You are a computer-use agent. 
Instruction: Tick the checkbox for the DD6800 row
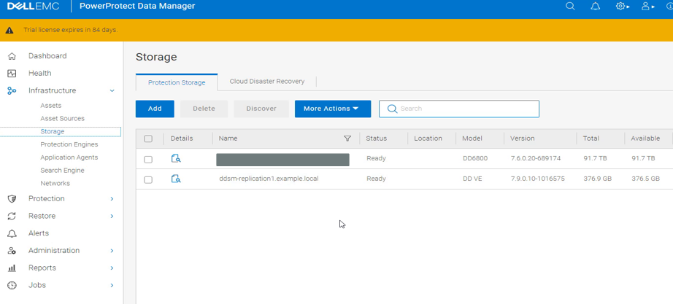coord(148,160)
